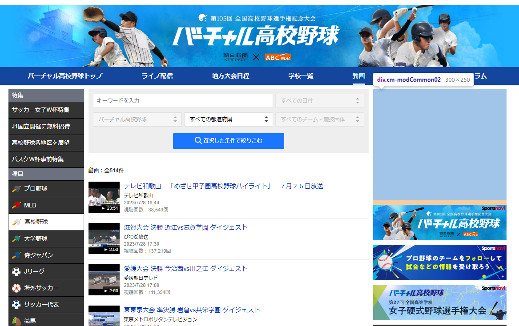Open the すべてのチーム・競技団体 dropdown
This screenshot has height=326, width=519.
(x=320, y=119)
